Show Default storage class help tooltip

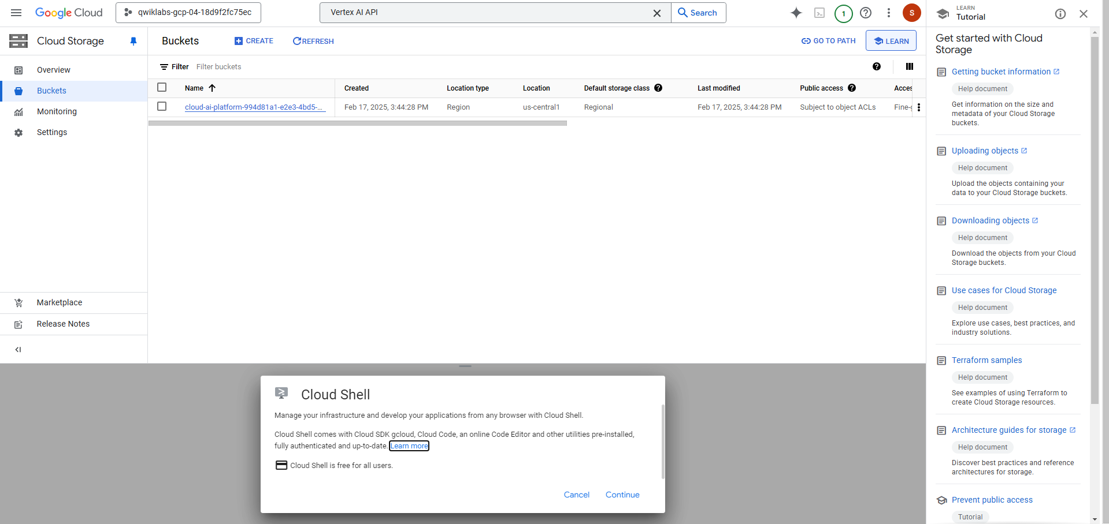[658, 88]
